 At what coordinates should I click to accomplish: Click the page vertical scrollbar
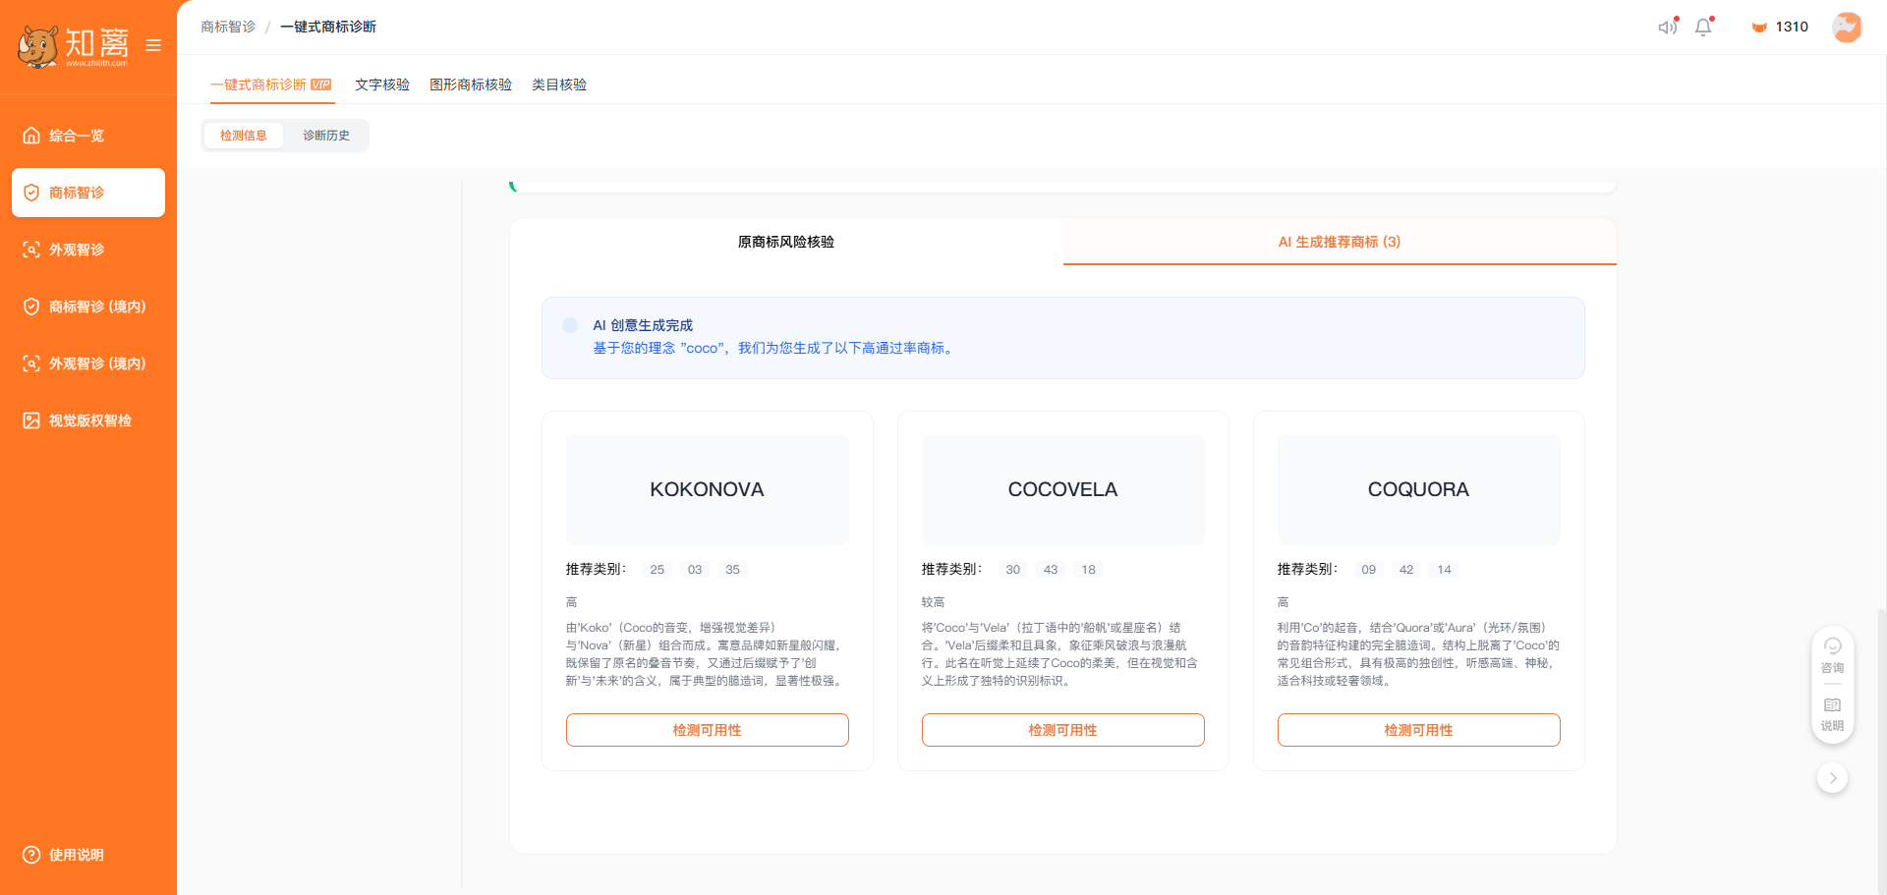(1881, 752)
